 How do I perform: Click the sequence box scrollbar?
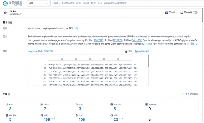pos(148,61)
